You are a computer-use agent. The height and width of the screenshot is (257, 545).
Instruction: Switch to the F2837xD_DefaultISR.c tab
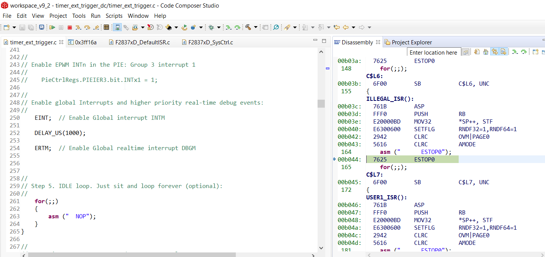(139, 42)
